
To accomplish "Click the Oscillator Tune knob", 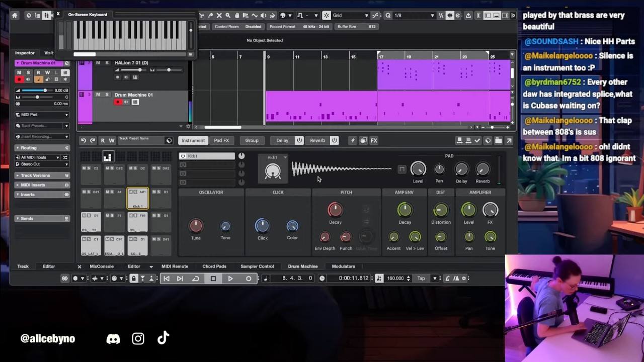I will coord(196,226).
